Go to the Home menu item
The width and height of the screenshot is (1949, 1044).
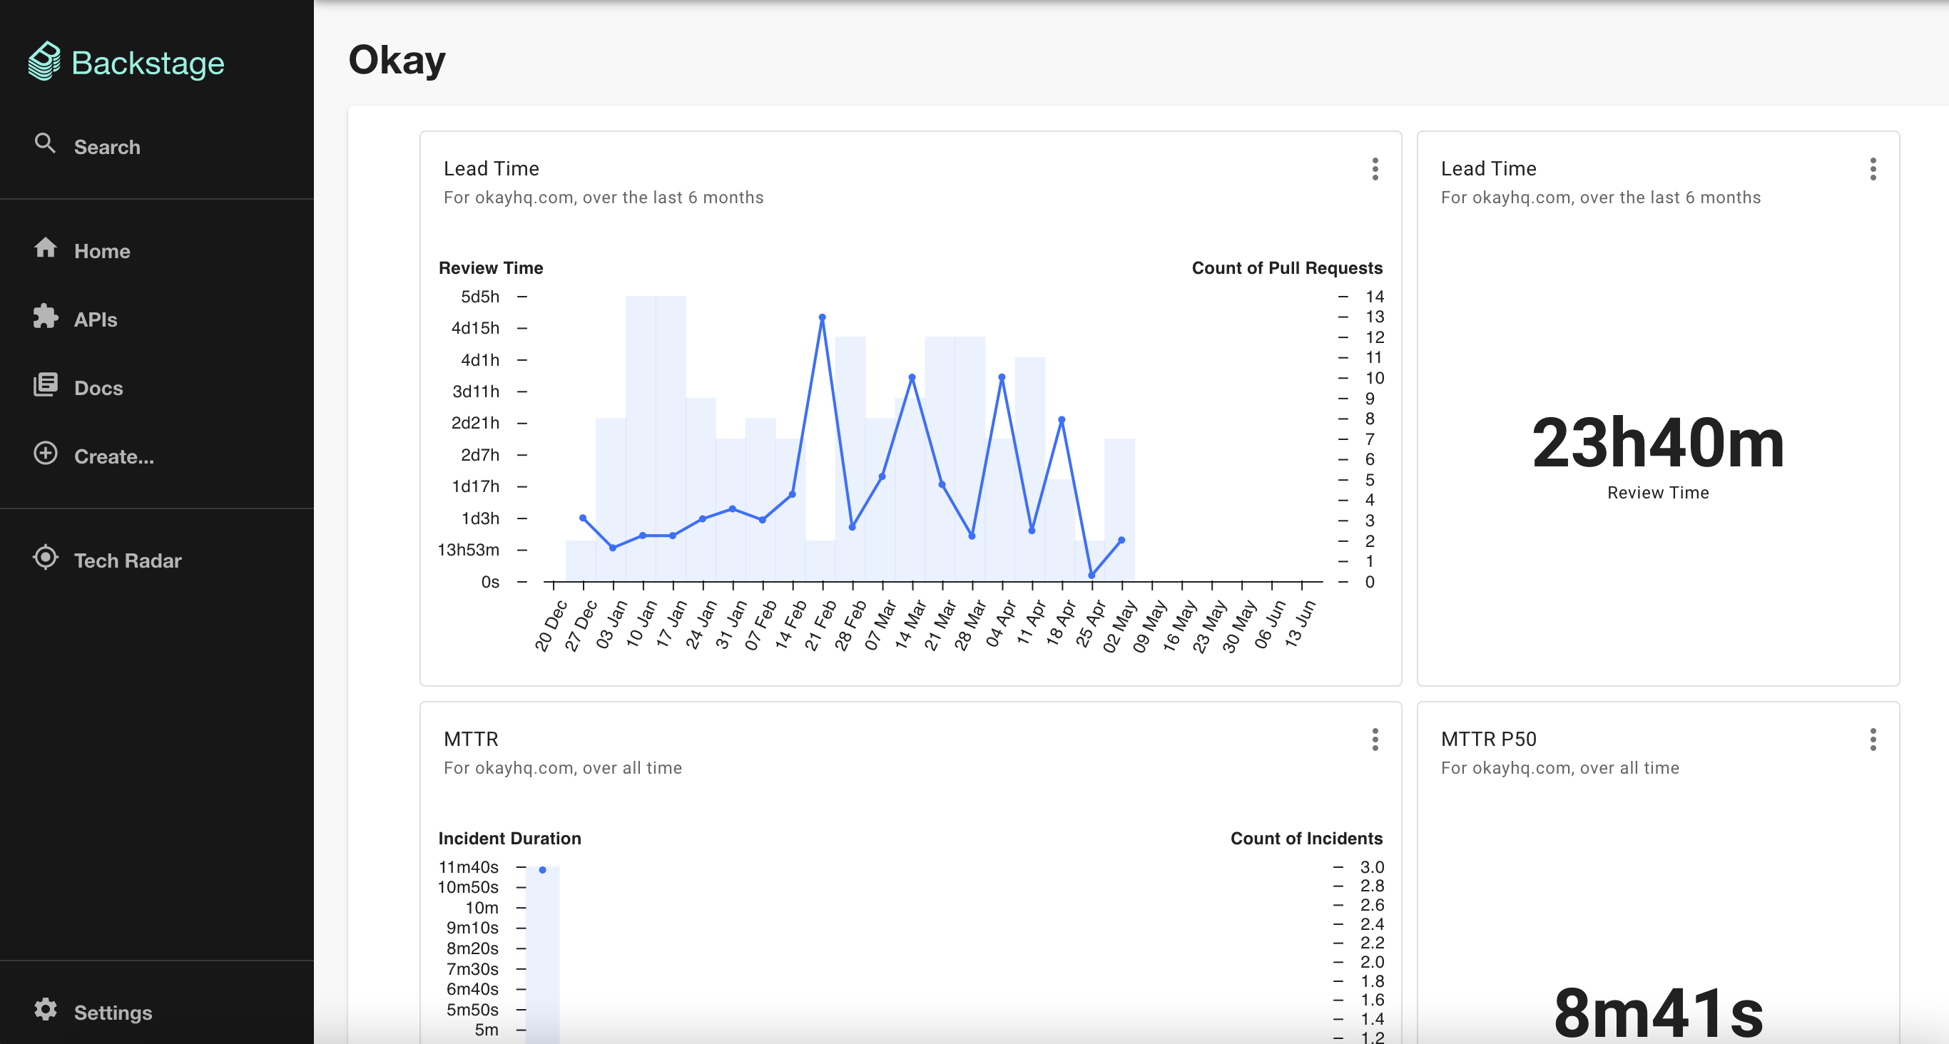coord(102,251)
